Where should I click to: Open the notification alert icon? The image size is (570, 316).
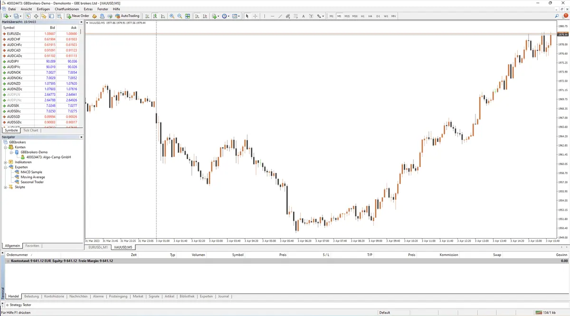[x=565, y=16]
